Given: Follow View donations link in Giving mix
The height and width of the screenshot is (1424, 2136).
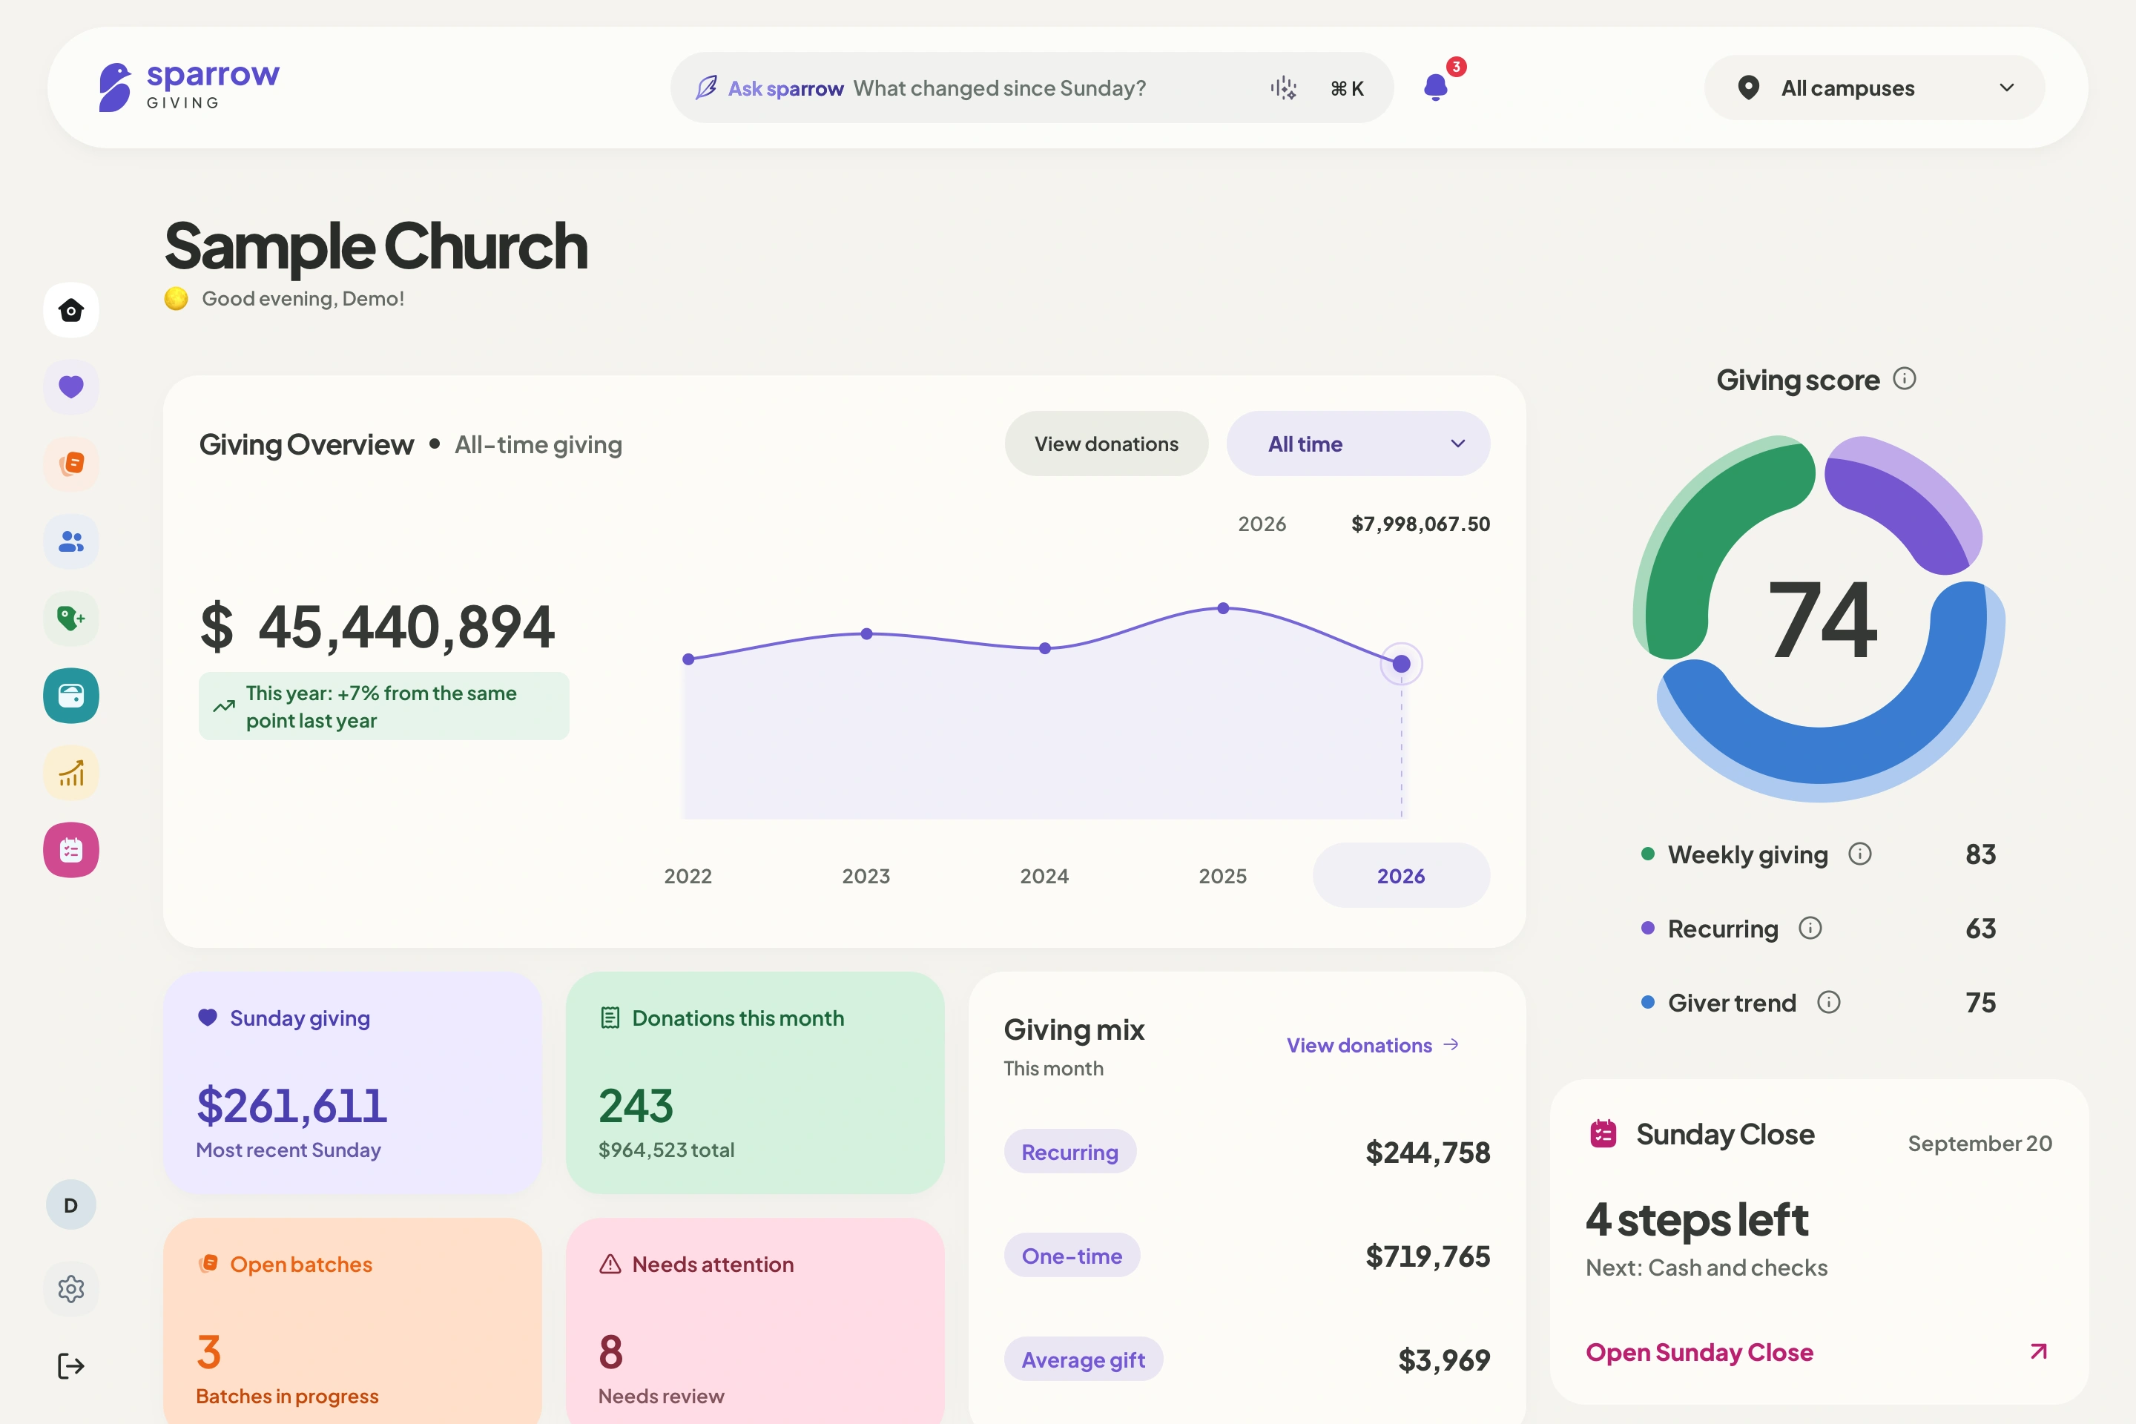Looking at the screenshot, I should click(x=1372, y=1045).
